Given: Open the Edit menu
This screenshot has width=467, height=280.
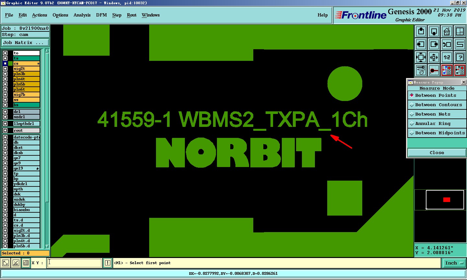Looking at the screenshot, I should [x=23, y=15].
